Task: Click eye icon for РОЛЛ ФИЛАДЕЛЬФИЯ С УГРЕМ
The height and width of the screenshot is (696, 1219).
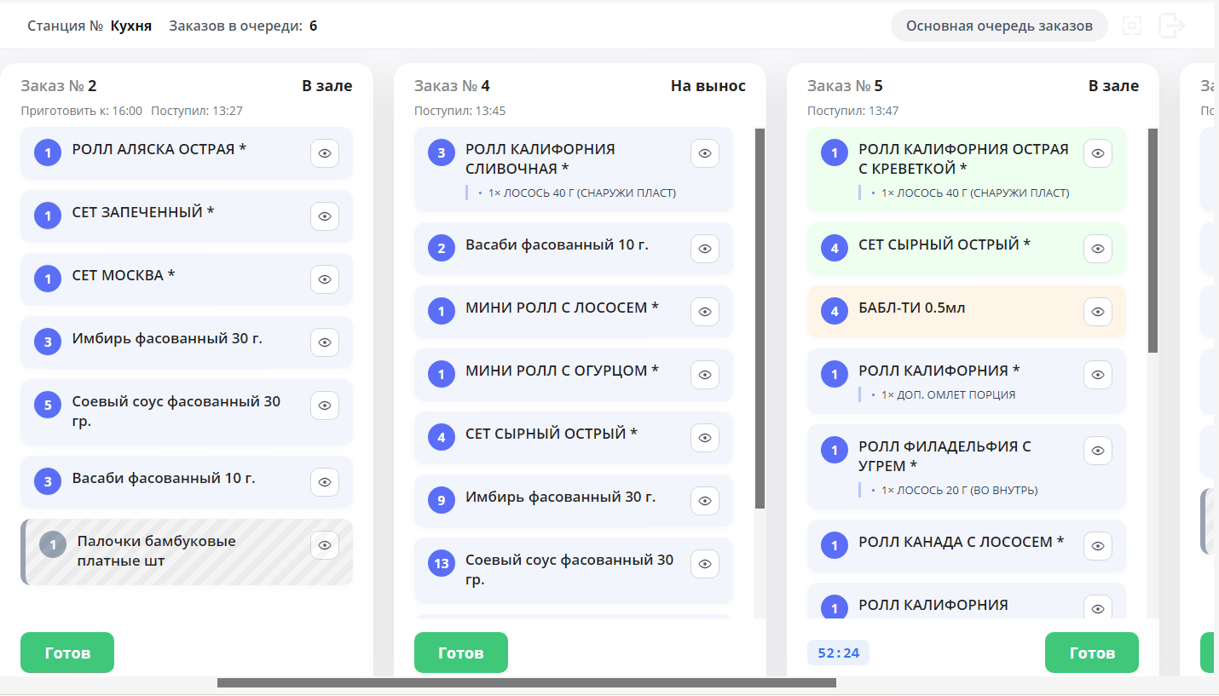Action: pos(1098,451)
